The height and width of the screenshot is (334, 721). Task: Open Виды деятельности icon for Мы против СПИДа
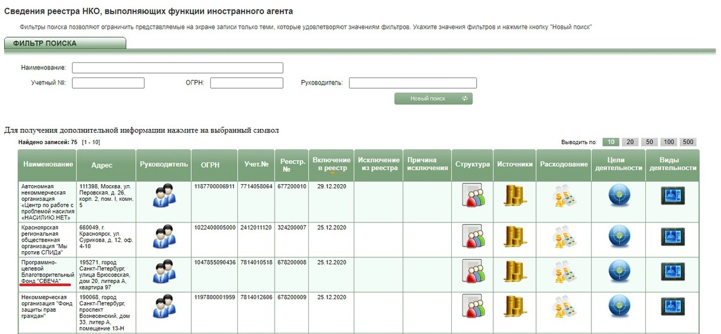pyautogui.click(x=672, y=236)
